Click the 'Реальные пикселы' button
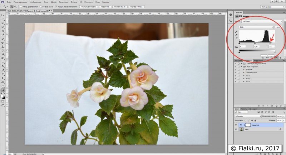Viewport: 286px width, 155px height. (88, 7)
